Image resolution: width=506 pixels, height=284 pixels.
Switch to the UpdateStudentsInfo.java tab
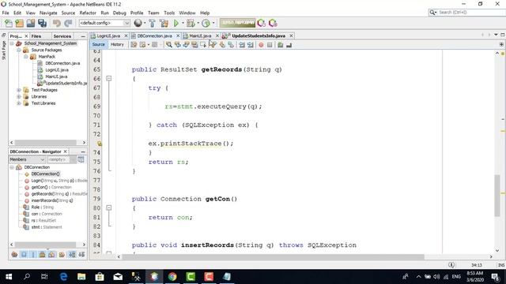(x=259, y=35)
